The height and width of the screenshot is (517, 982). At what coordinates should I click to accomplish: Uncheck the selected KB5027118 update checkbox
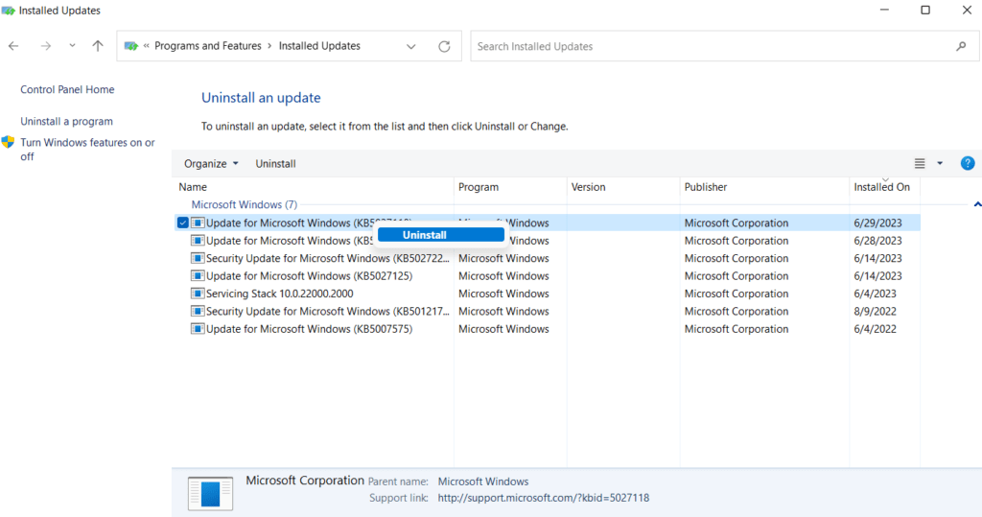pyautogui.click(x=182, y=223)
